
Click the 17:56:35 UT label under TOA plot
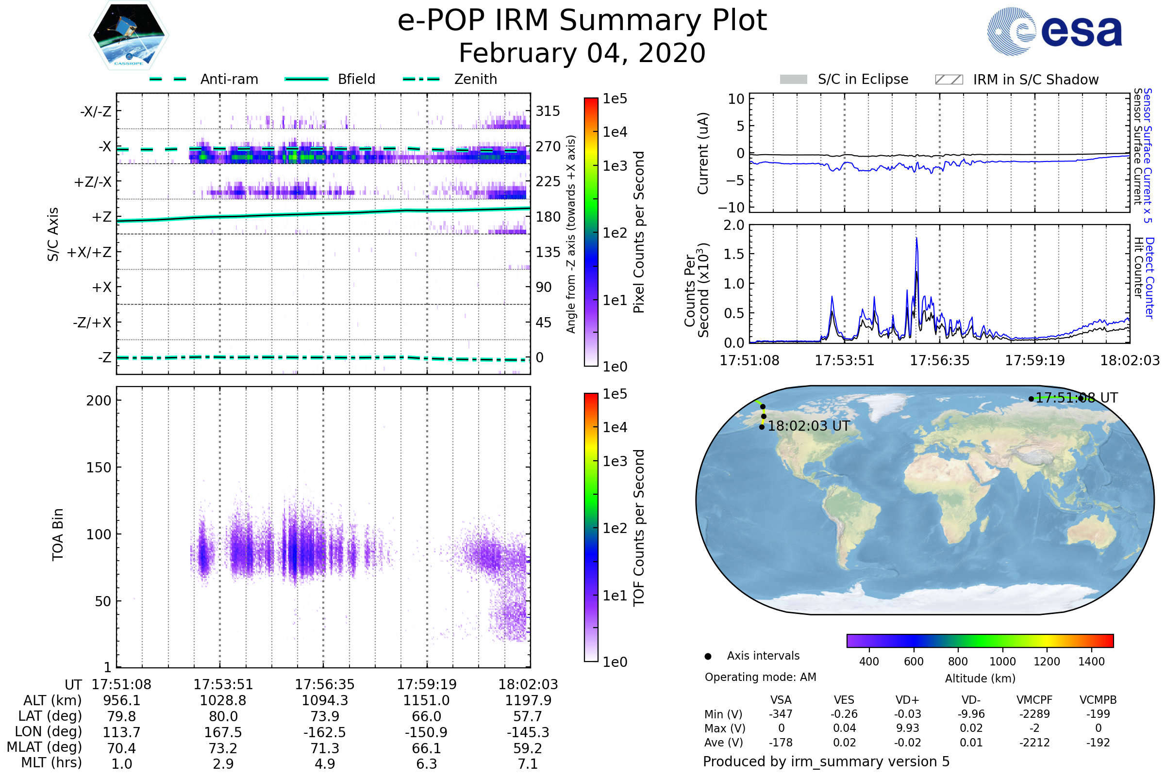click(324, 684)
